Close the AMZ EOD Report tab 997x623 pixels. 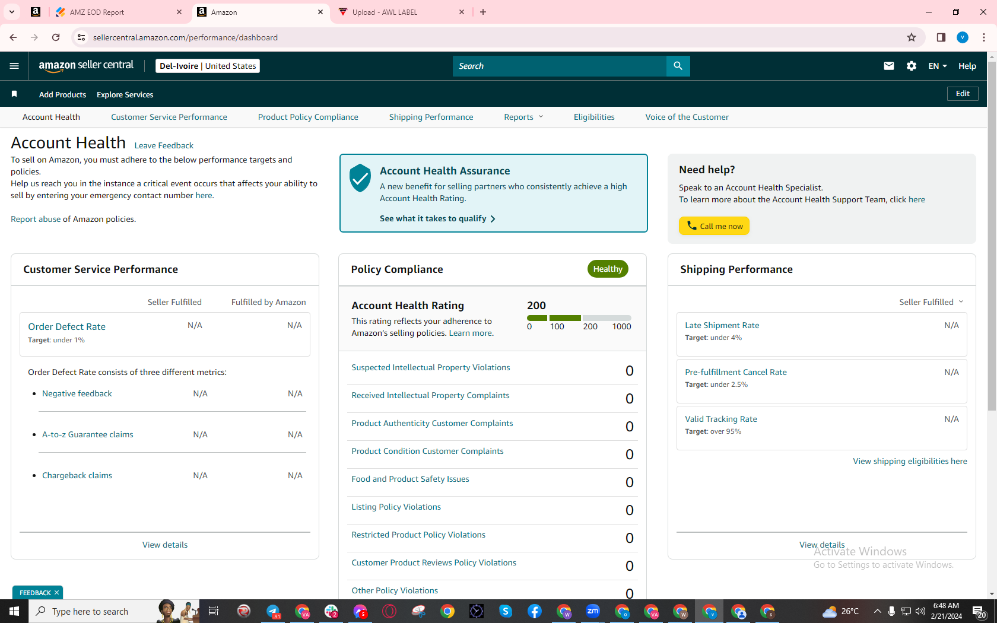pyautogui.click(x=179, y=12)
